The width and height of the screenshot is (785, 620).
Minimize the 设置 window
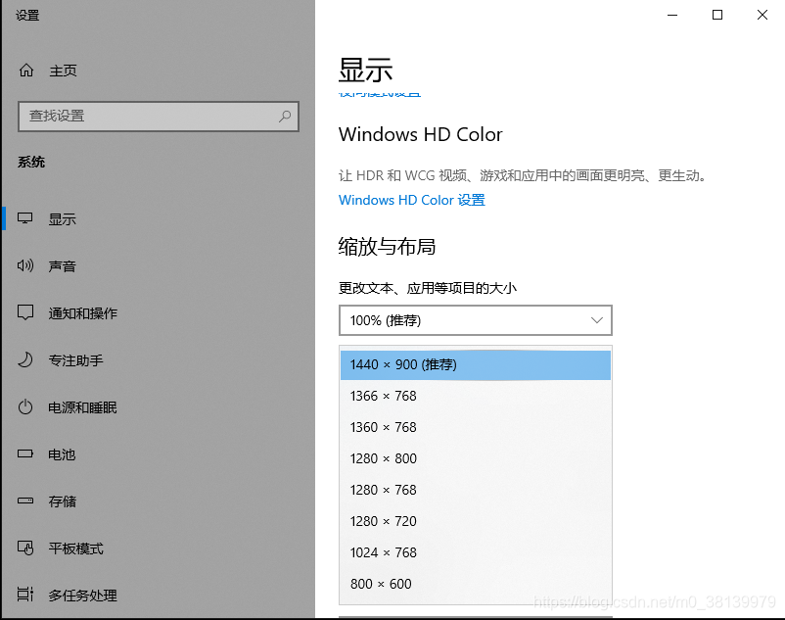point(672,15)
